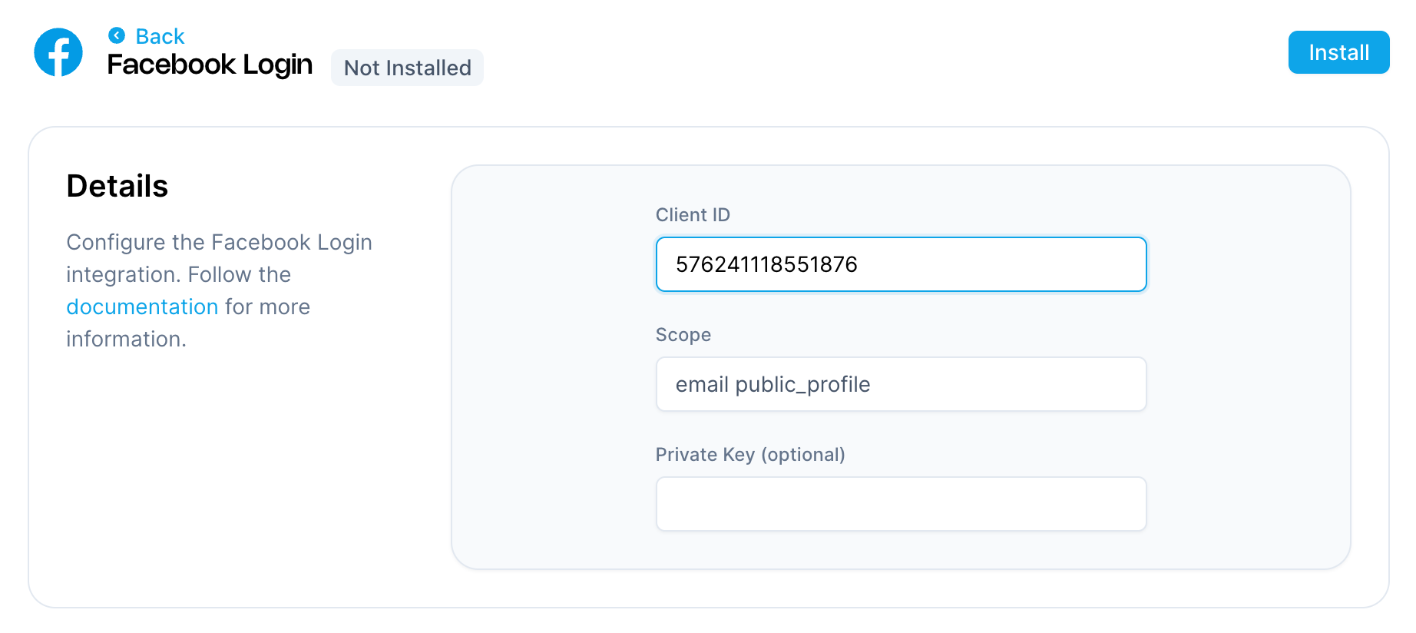The image size is (1416, 633).
Task: Click the "Private Key (optional)" label
Action: (x=750, y=455)
